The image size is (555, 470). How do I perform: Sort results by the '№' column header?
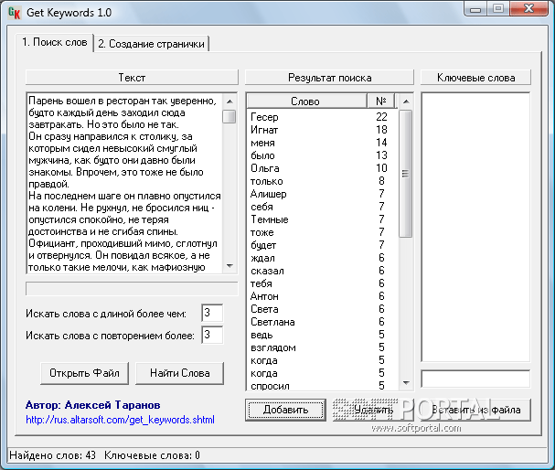[380, 101]
